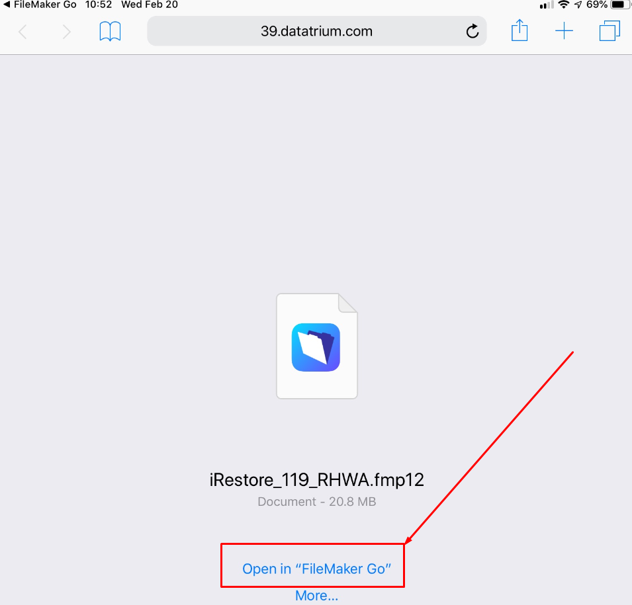The image size is (632, 605).
Task: Add a new tab with plus icon
Action: [564, 31]
